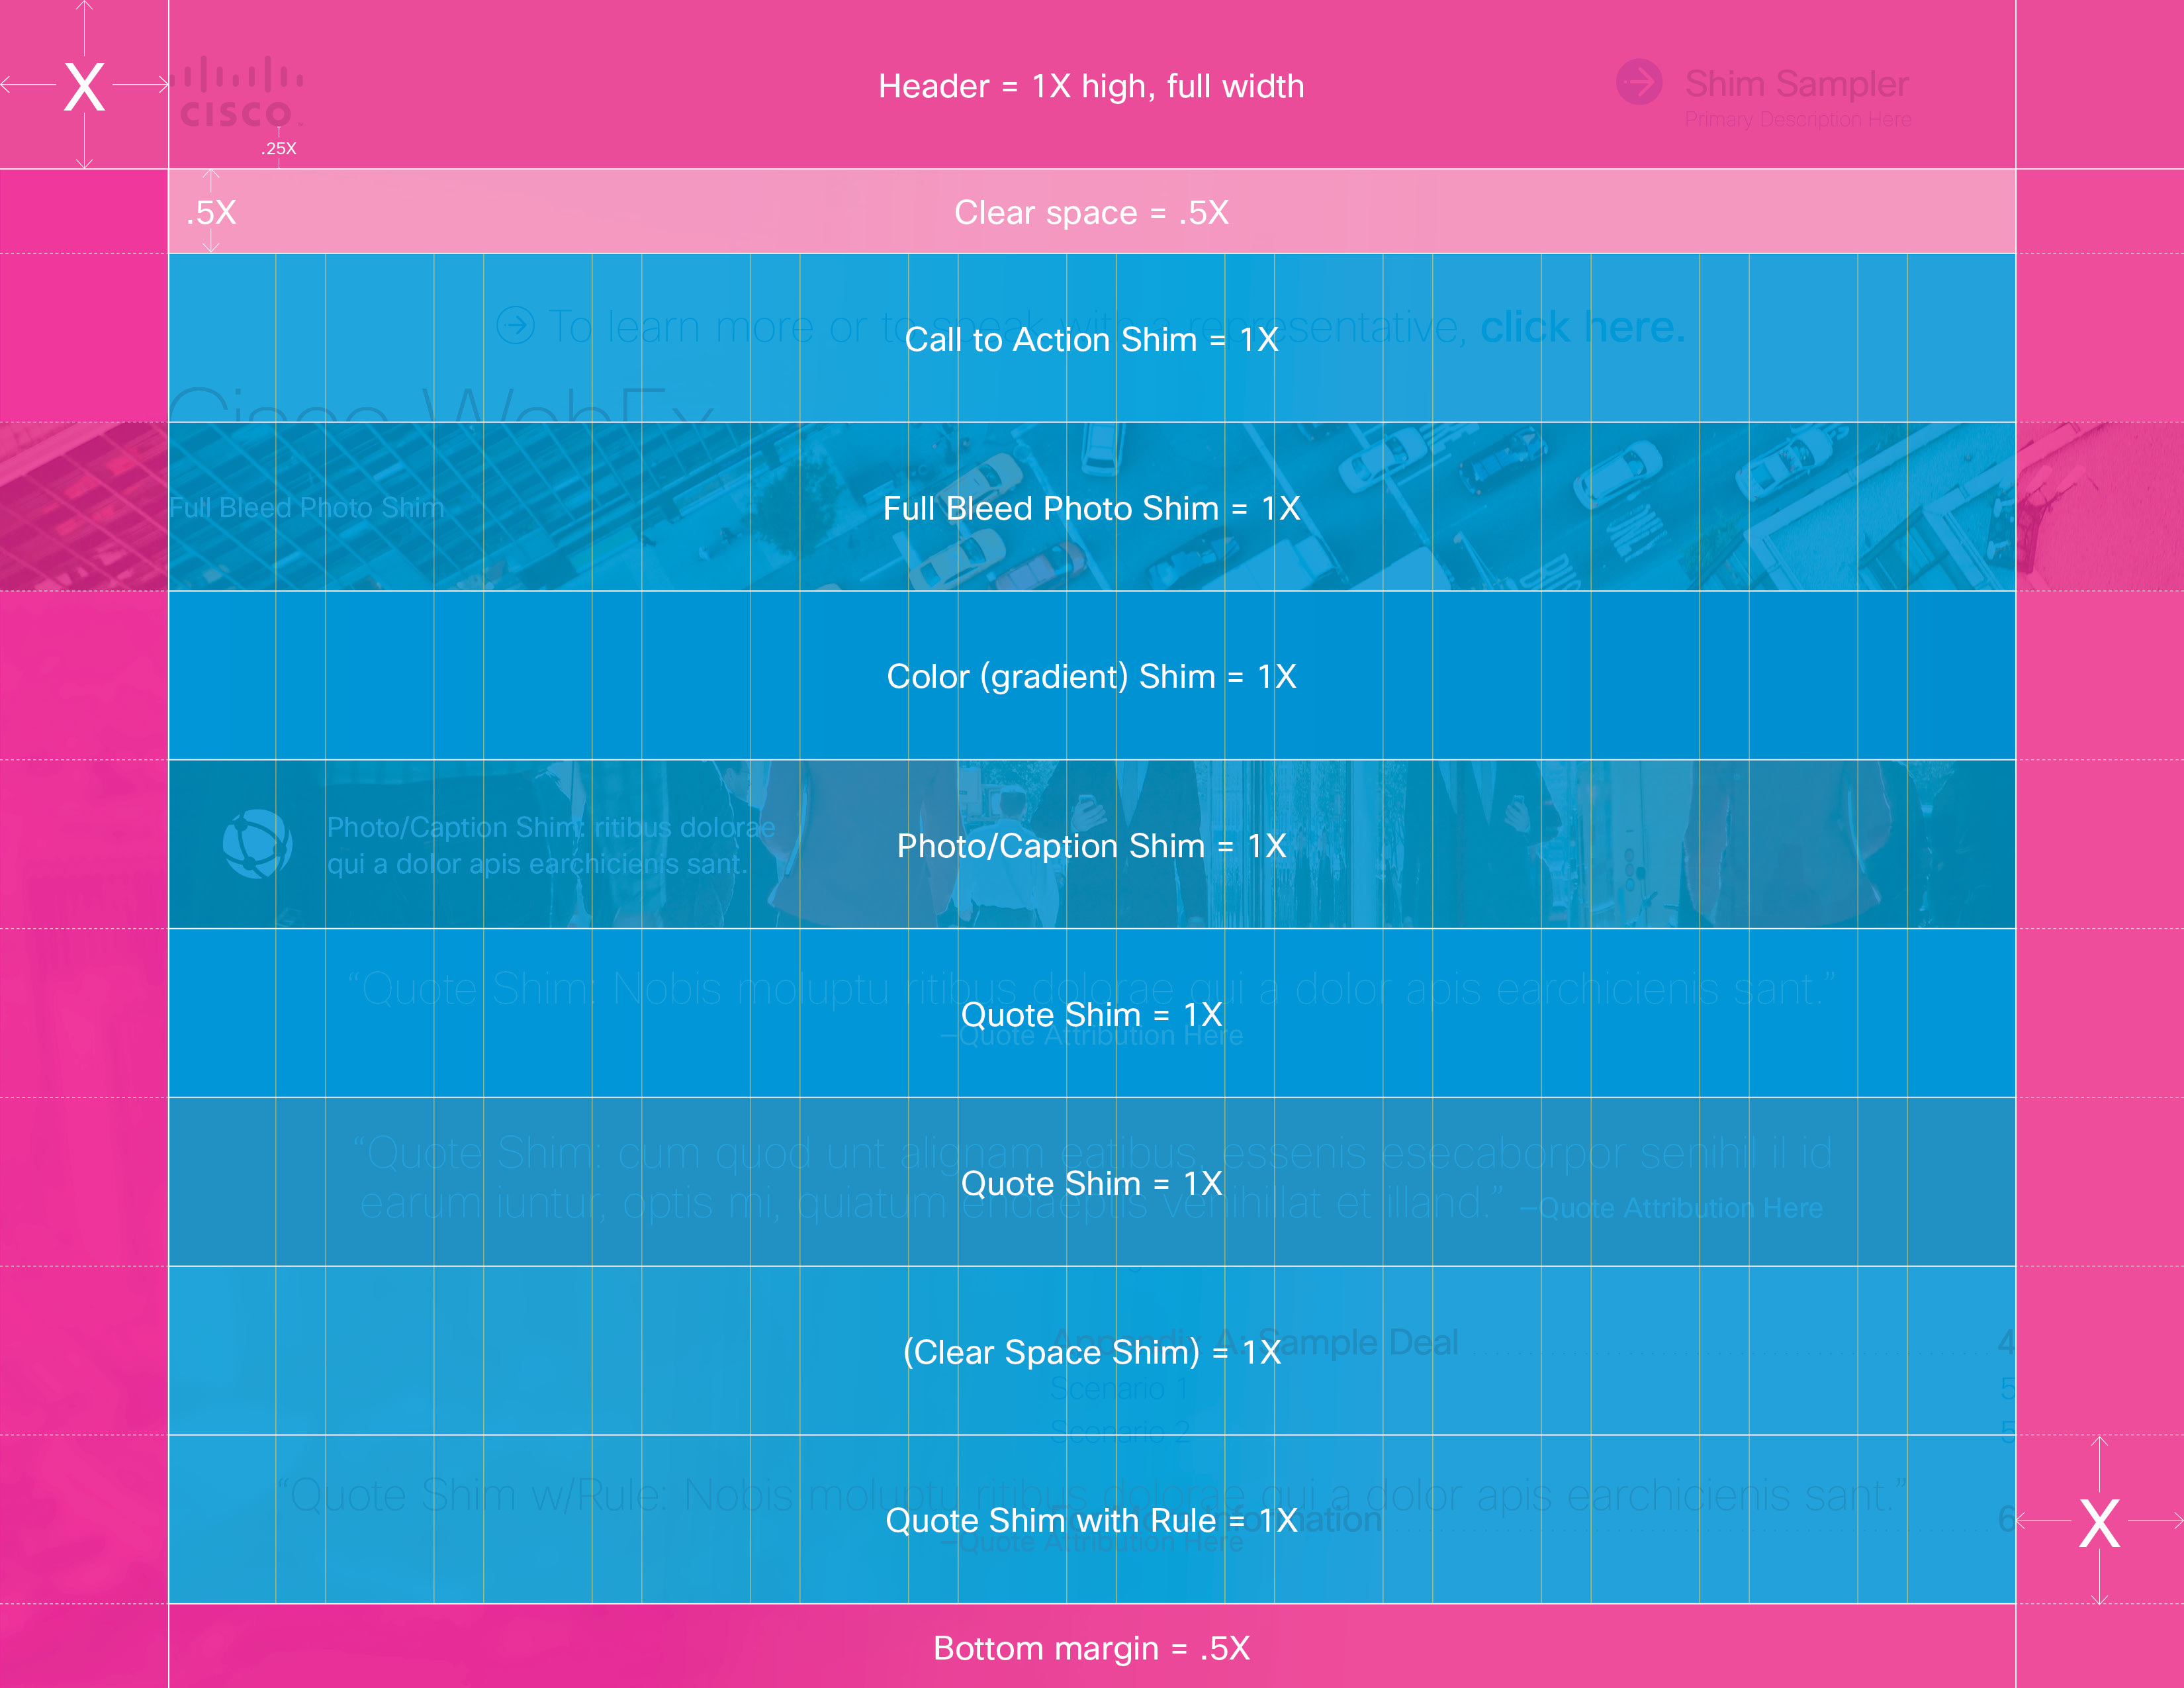2184x1688 pixels.
Task: Click the circular arrow icon beside Shim Sampler
Action: pos(1639,82)
